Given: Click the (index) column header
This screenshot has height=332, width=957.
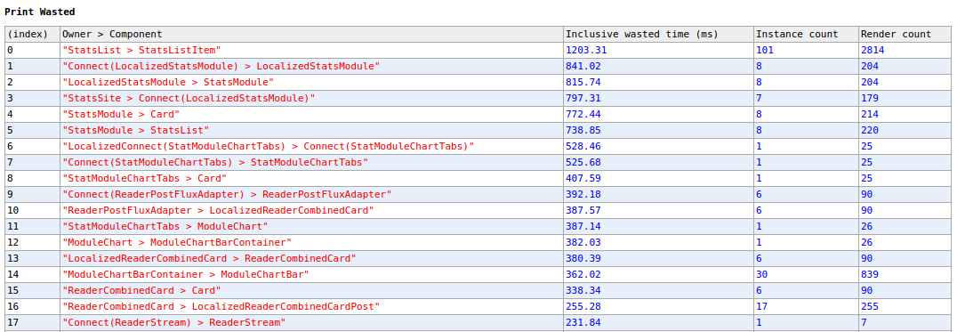Looking at the screenshot, I should [x=32, y=34].
